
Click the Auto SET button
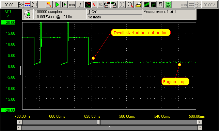click(x=168, y=5)
